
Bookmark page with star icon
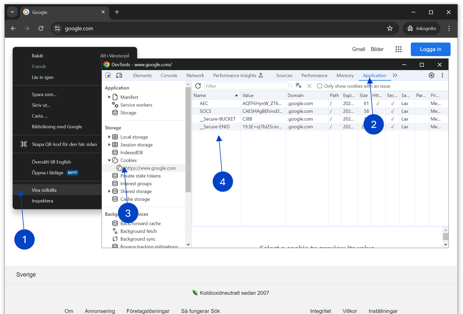coord(390,28)
